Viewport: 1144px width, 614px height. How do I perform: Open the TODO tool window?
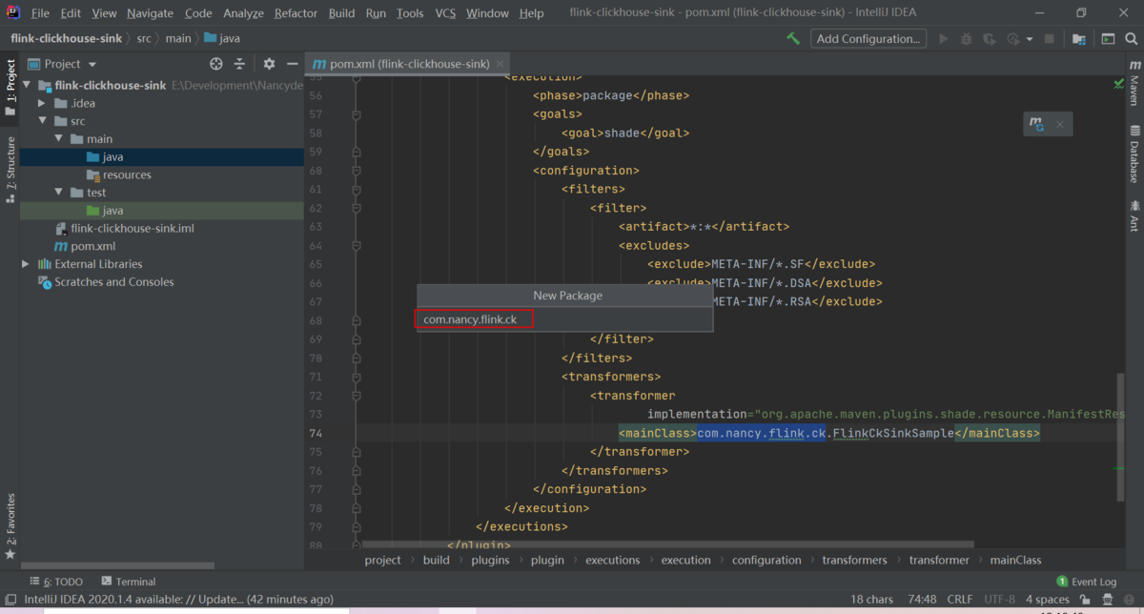56,582
